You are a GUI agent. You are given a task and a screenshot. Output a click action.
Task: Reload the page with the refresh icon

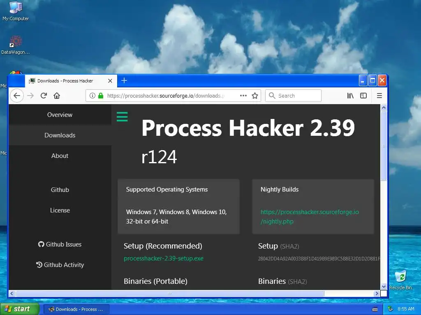point(44,96)
